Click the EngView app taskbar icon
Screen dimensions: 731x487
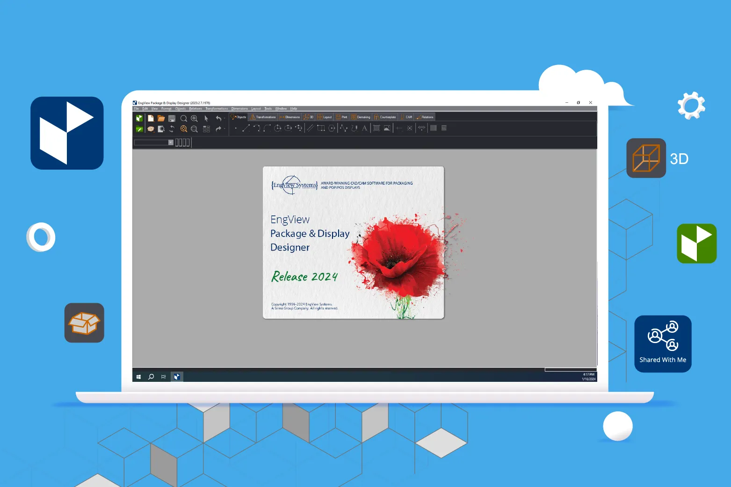click(177, 377)
